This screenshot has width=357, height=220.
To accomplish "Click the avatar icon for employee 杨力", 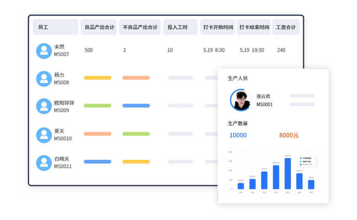I will click(44, 79).
